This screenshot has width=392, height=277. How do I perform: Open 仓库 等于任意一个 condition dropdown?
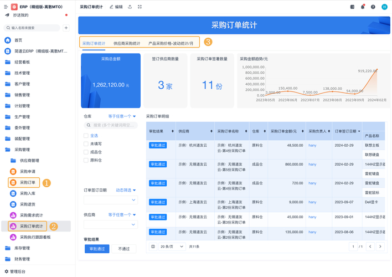coord(122,116)
